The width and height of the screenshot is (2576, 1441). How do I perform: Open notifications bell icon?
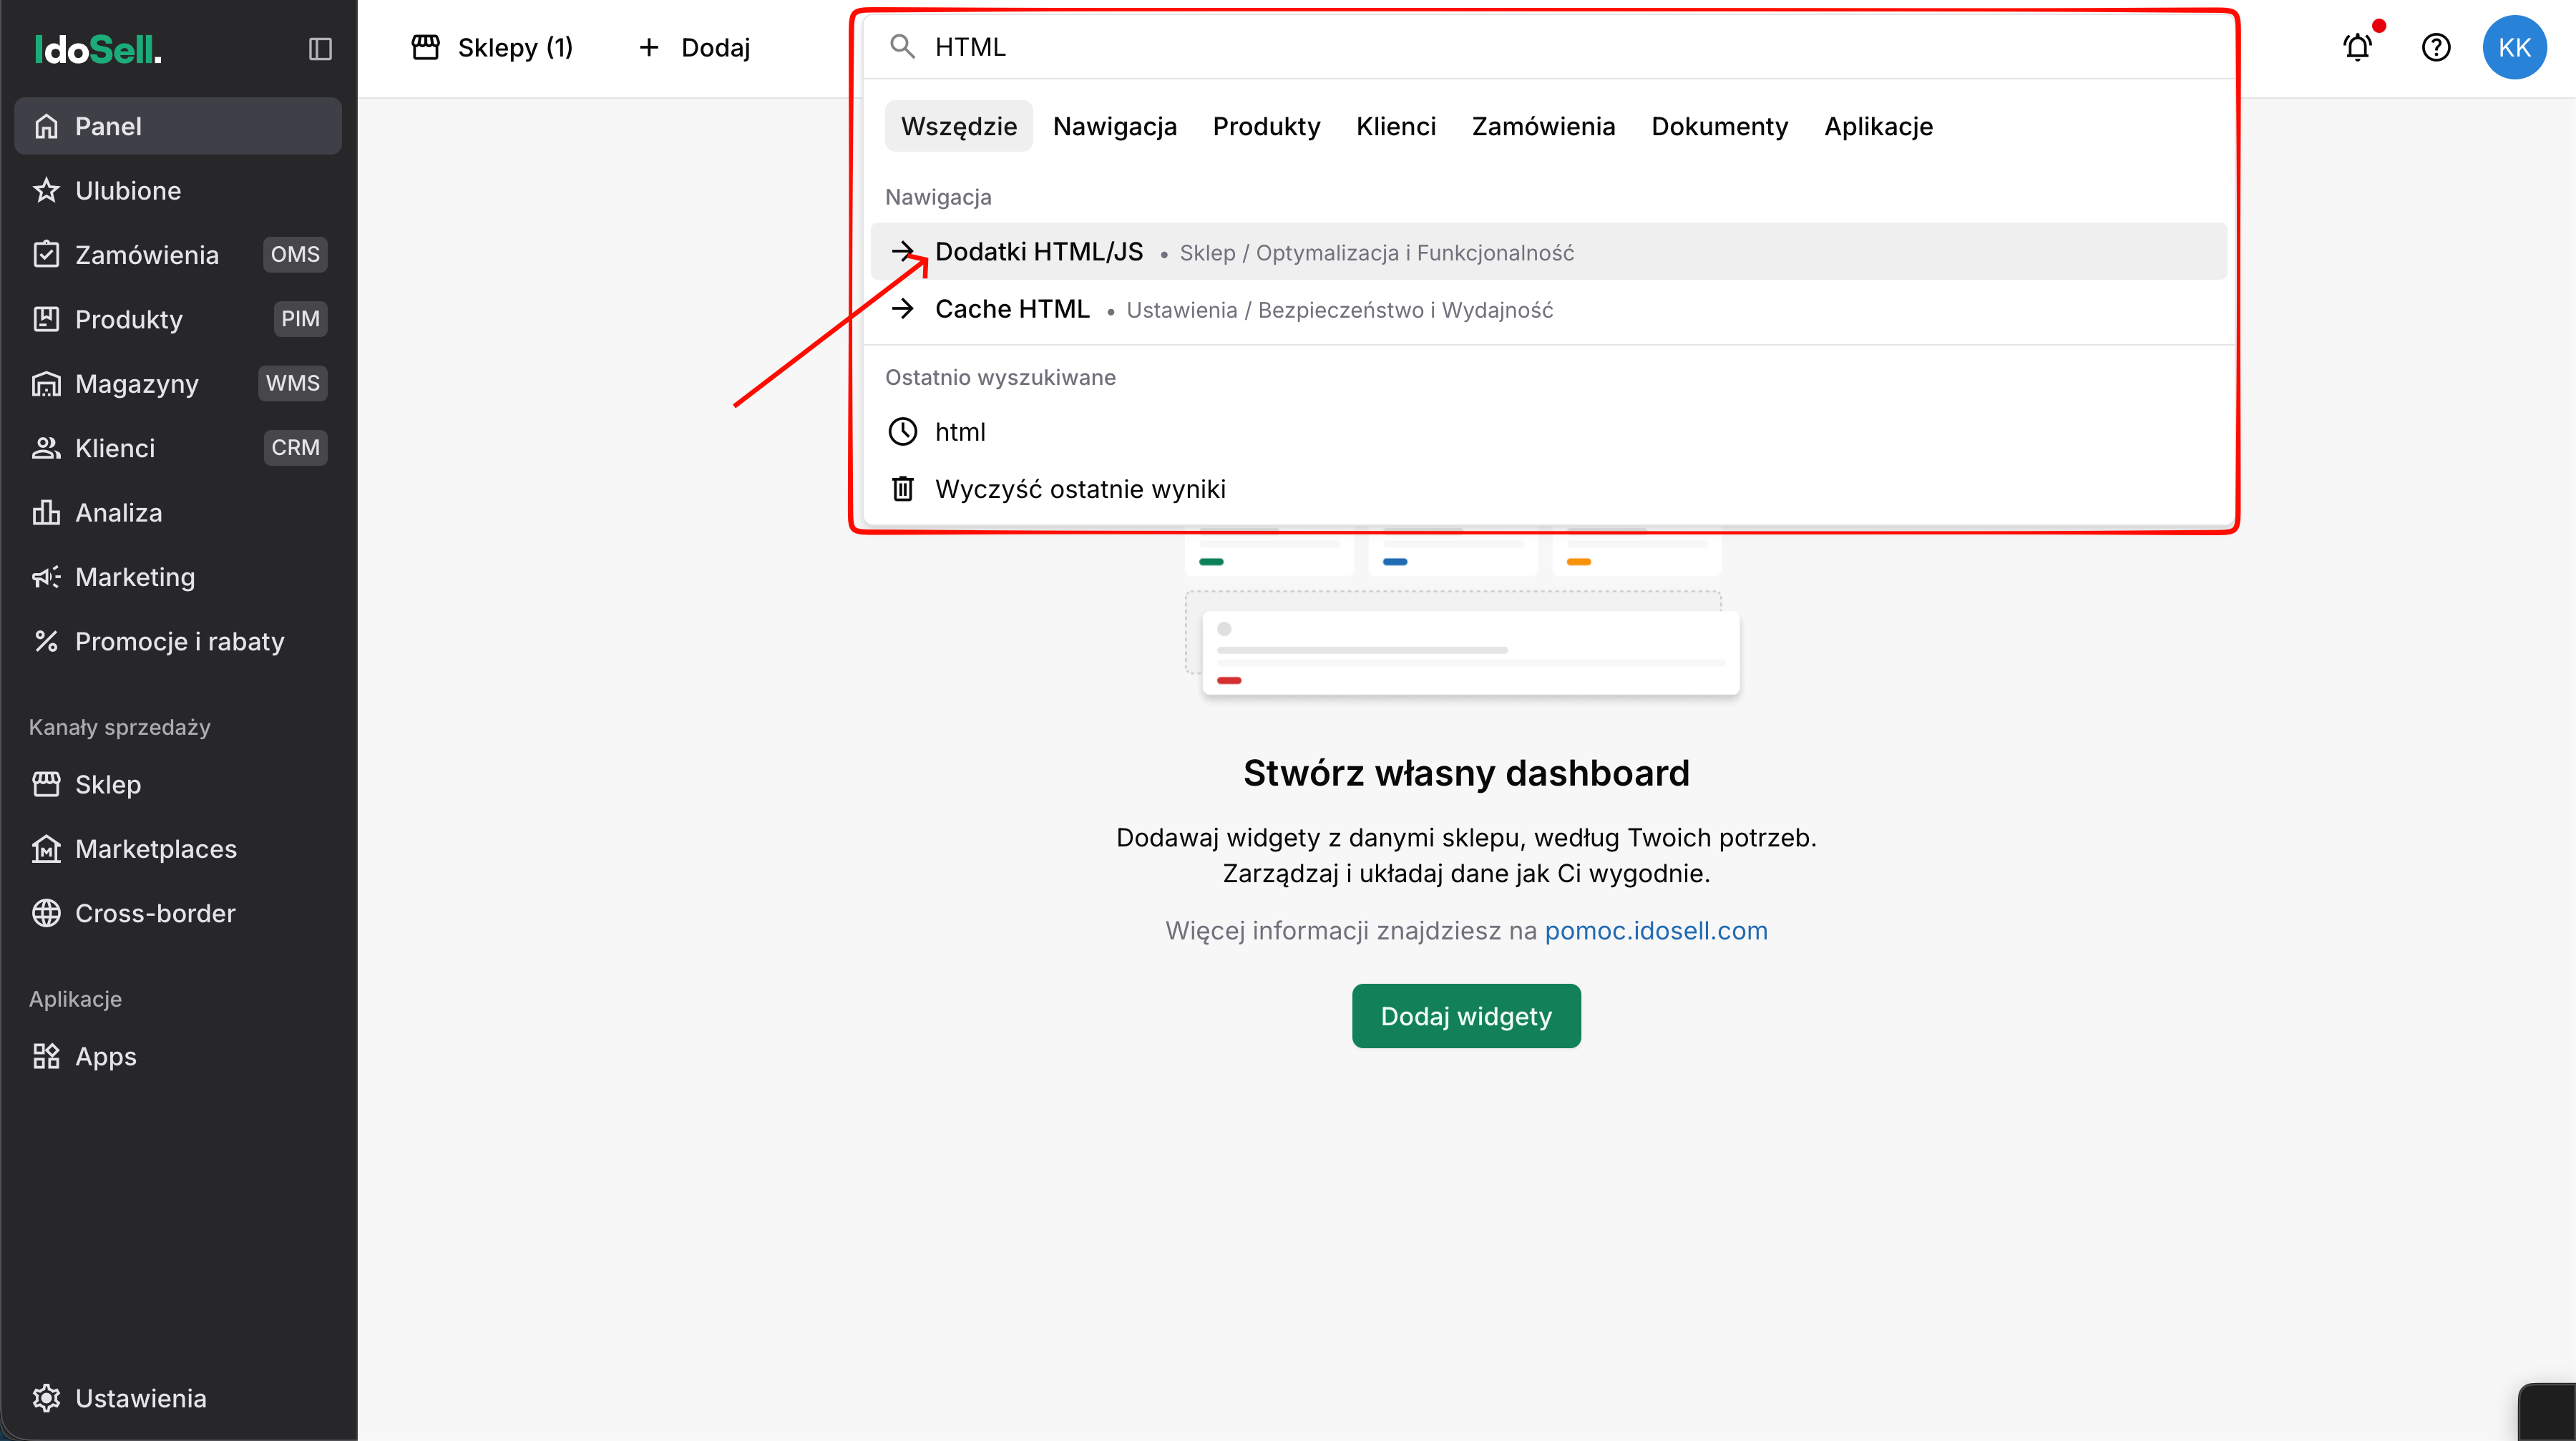tap(2358, 47)
